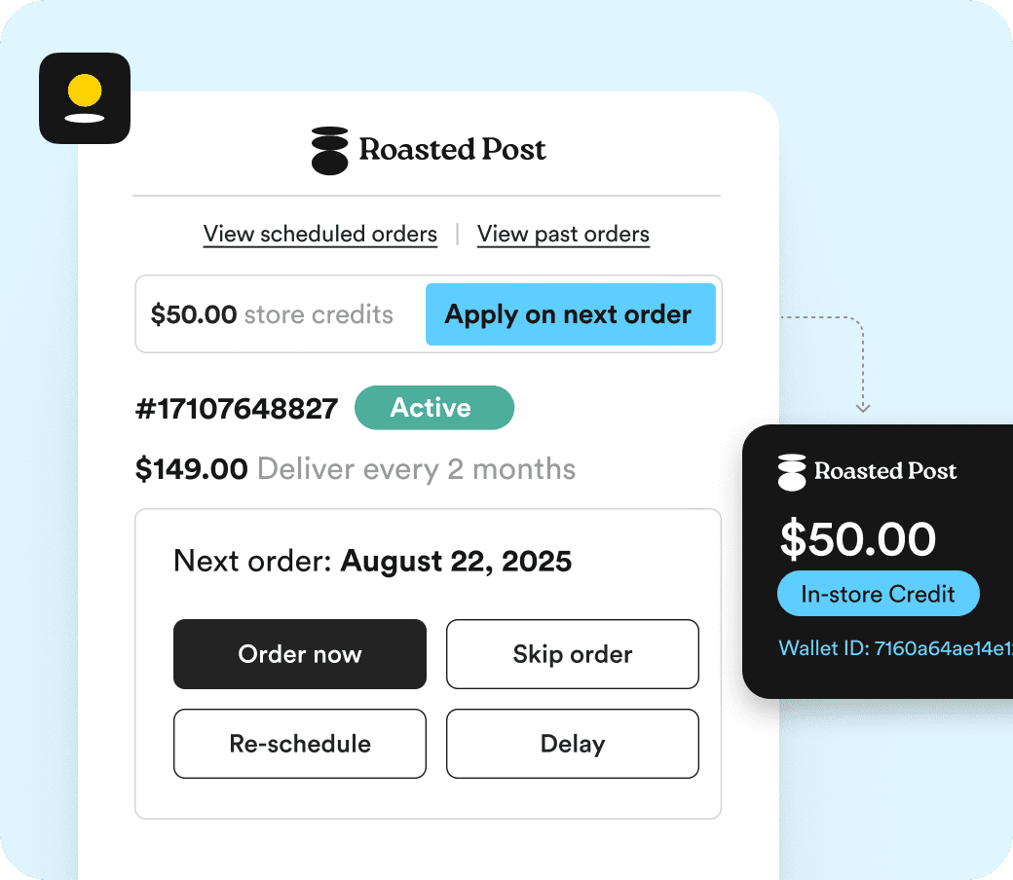The width and height of the screenshot is (1013, 880).
Task: Click the Deliver every 2 months text
Action: pyautogui.click(x=416, y=470)
